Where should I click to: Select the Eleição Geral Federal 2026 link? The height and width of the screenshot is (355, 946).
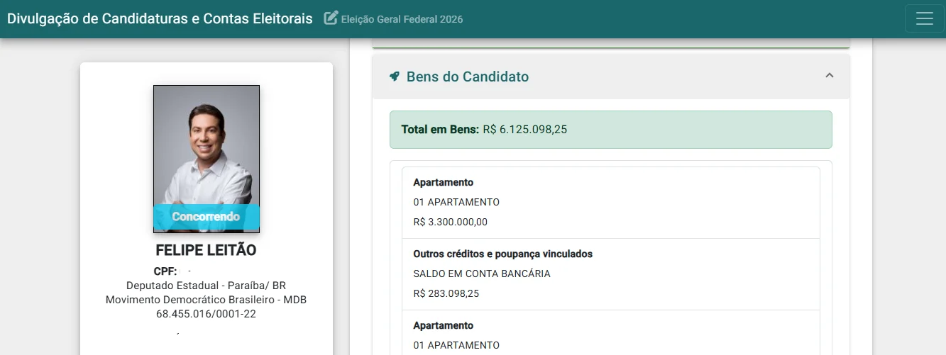click(x=402, y=19)
